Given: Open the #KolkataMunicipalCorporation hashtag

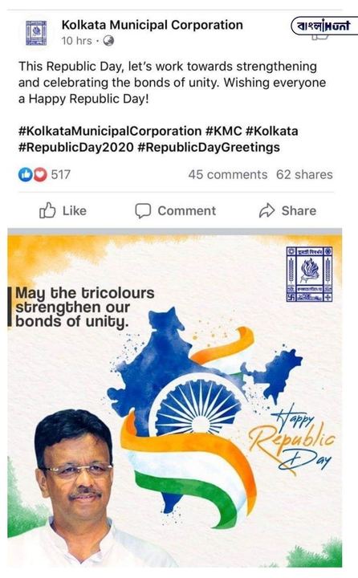Looking at the screenshot, I should [110, 131].
